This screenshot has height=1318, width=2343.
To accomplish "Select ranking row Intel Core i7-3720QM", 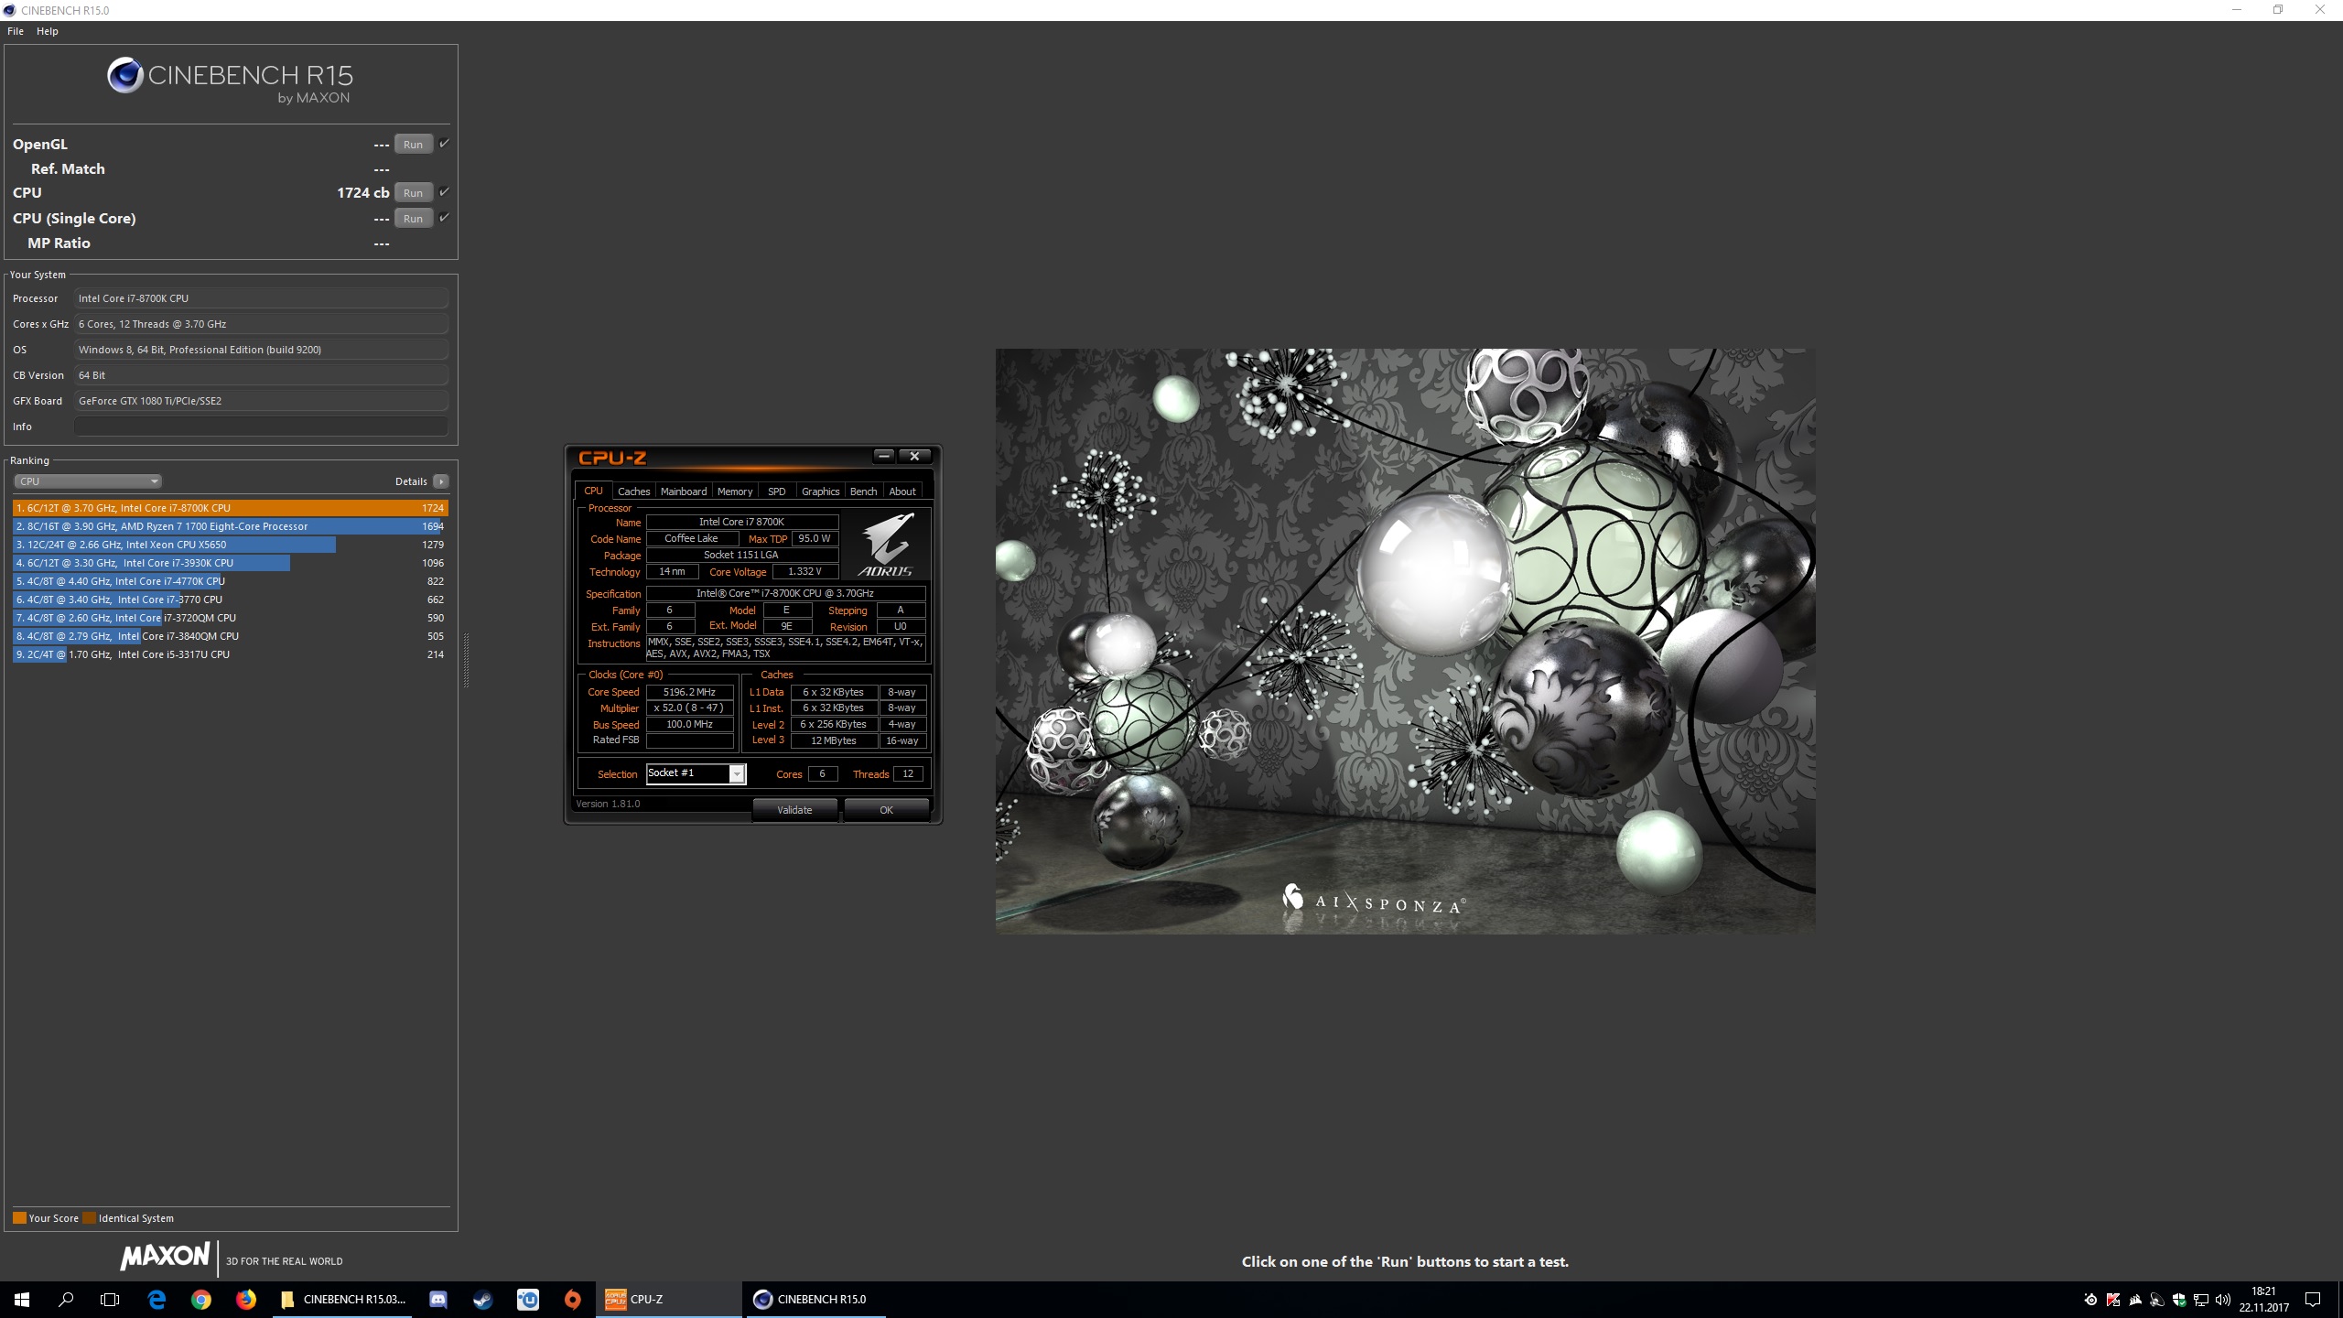I will (x=231, y=618).
